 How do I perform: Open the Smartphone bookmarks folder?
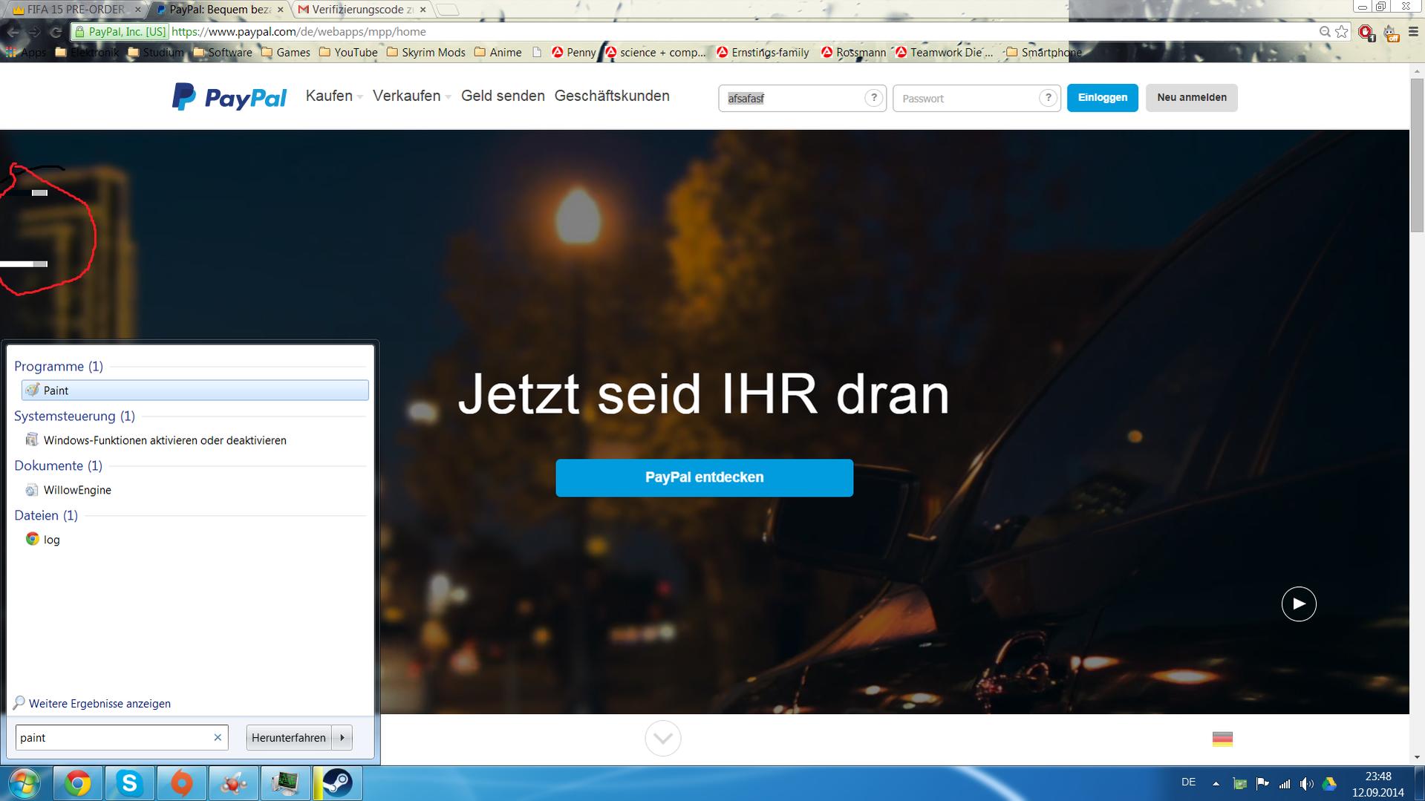pyautogui.click(x=1044, y=53)
